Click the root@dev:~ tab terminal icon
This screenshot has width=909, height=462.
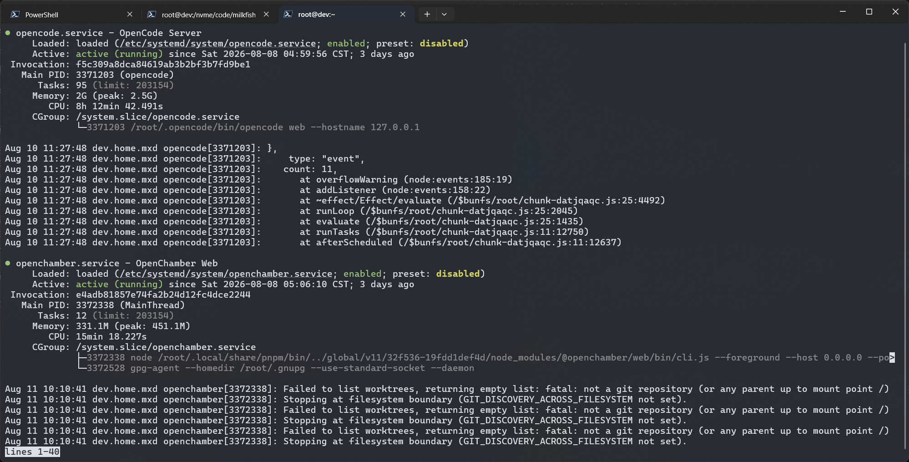coord(288,14)
